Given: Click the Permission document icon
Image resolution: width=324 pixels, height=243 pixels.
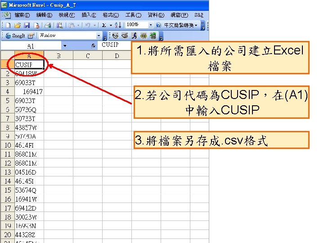Looking at the screenshot, I should click(x=36, y=25).
